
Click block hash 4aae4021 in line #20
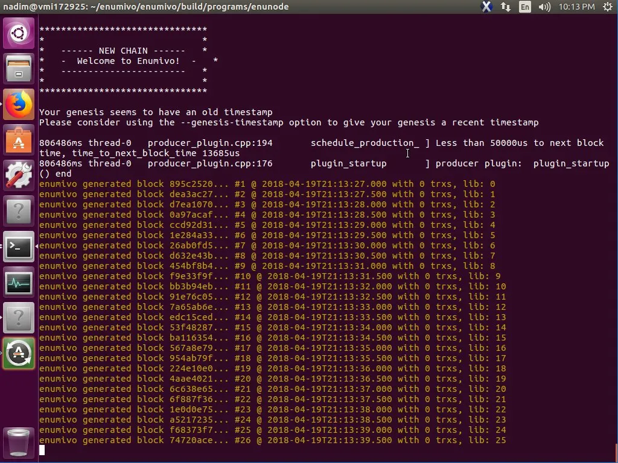[x=191, y=379]
